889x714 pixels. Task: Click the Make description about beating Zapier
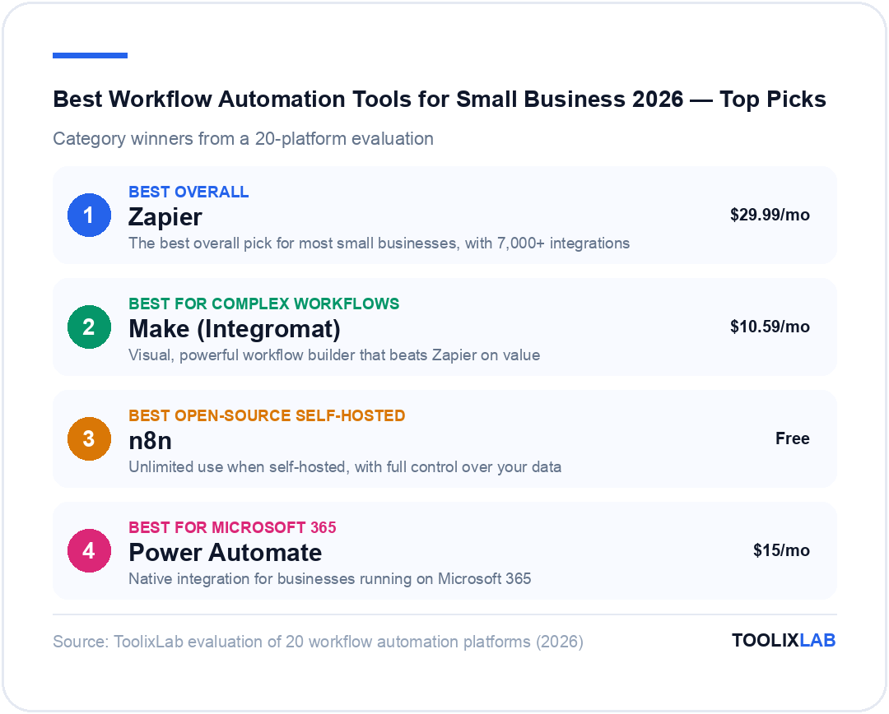(x=334, y=355)
